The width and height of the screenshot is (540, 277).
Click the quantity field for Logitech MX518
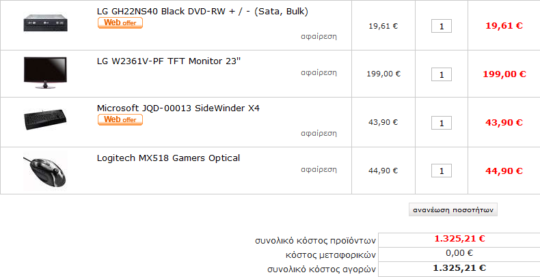click(442, 171)
